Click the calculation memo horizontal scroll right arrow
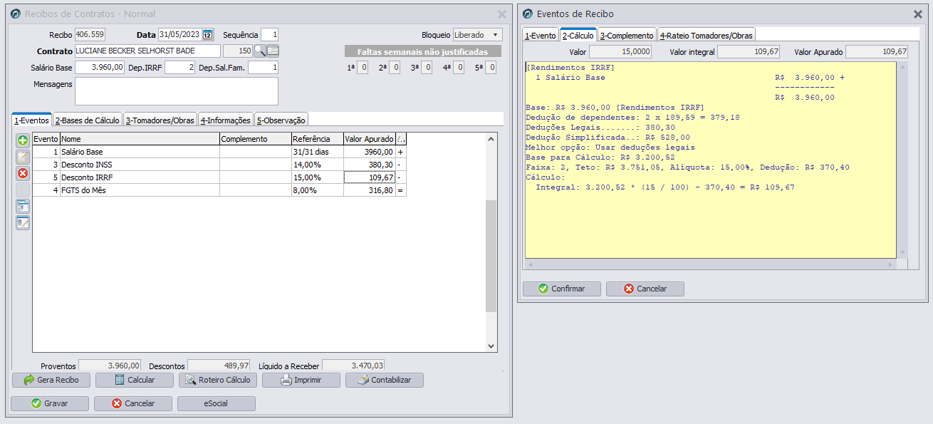The image size is (933, 424). (890, 264)
